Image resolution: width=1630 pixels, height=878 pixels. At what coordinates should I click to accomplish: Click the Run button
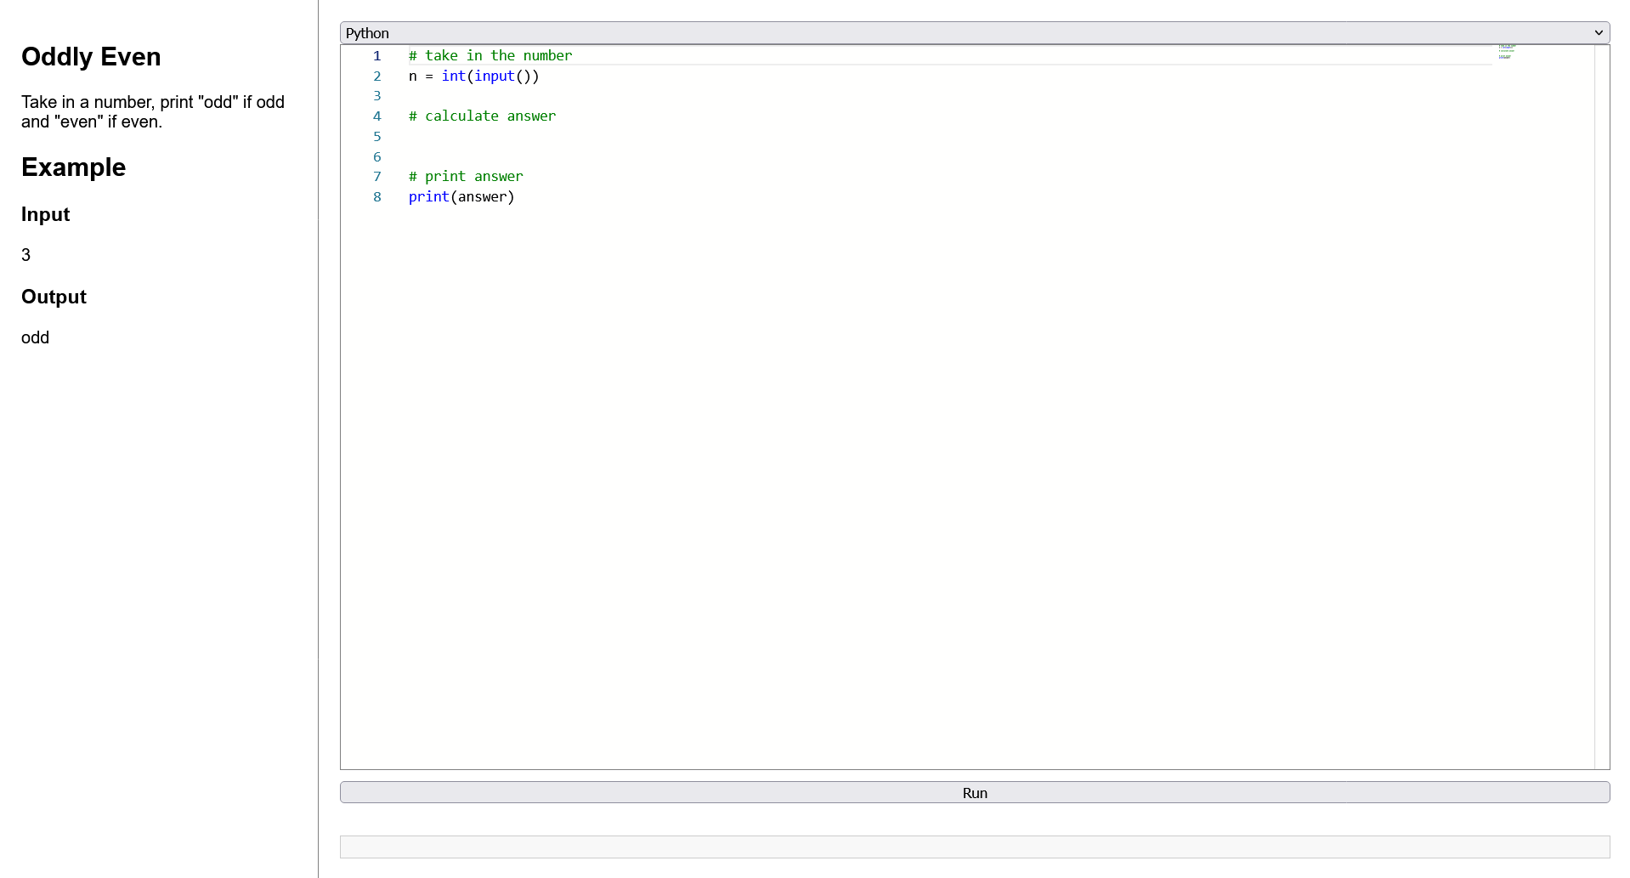pos(975,792)
